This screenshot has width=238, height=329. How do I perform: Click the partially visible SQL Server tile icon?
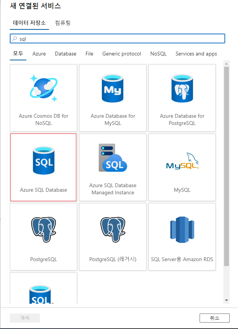[x=41, y=294]
